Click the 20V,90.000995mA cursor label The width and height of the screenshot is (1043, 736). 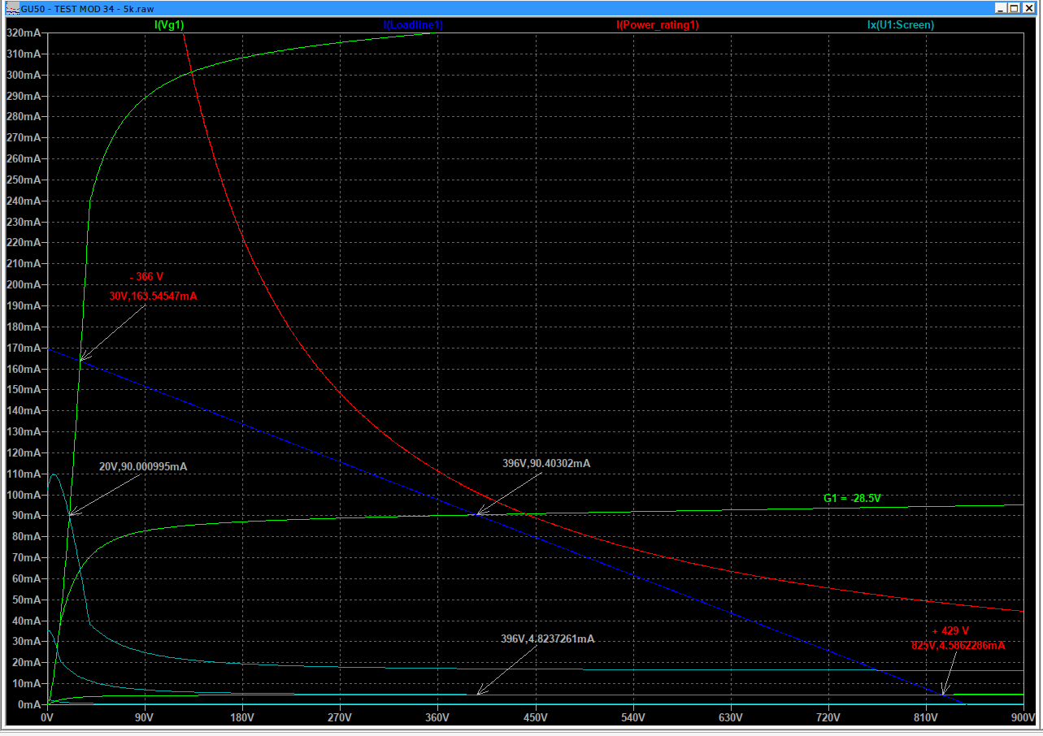[x=143, y=467]
